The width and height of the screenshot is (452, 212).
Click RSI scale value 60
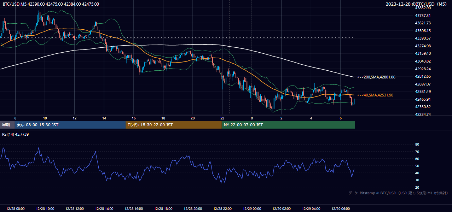pyautogui.click(x=417, y=159)
